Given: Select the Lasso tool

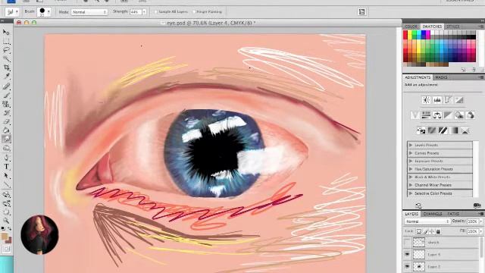Looking at the screenshot, I should pos(6,50).
